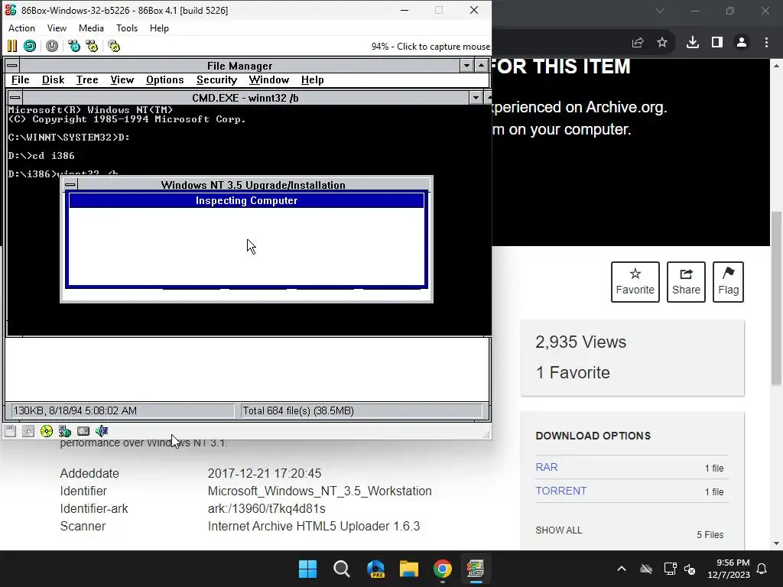Click the Chrome share-page icon in address bar
The width and height of the screenshot is (783, 587).
[638, 43]
